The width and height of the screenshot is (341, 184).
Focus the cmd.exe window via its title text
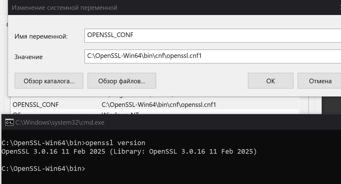[60, 122]
